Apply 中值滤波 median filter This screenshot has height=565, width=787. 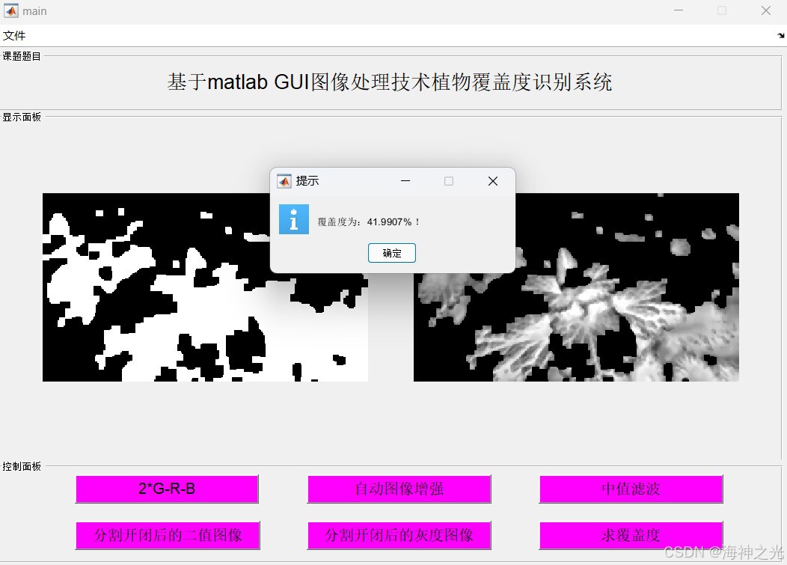[x=631, y=489]
